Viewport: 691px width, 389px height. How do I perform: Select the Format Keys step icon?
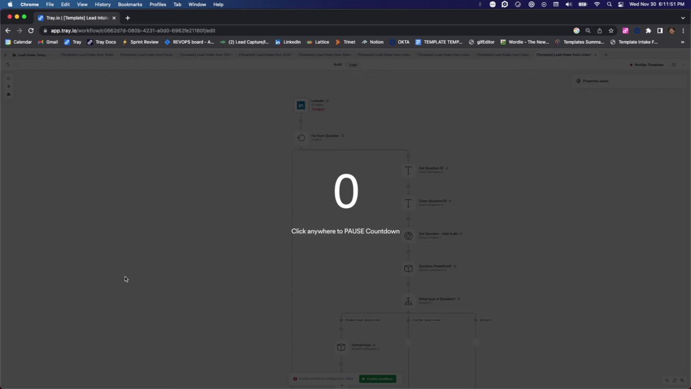click(x=341, y=347)
